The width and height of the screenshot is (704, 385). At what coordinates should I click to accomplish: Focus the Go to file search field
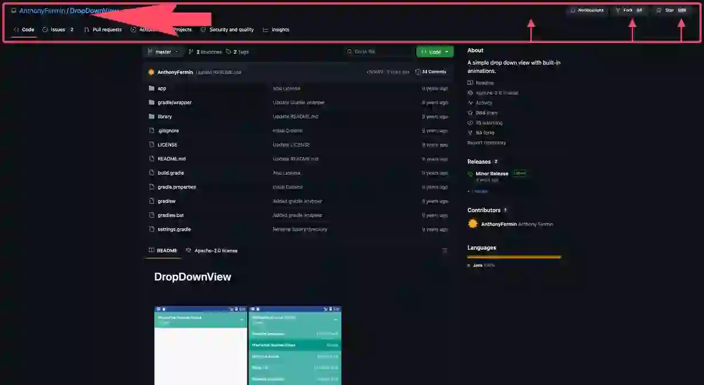click(378, 52)
